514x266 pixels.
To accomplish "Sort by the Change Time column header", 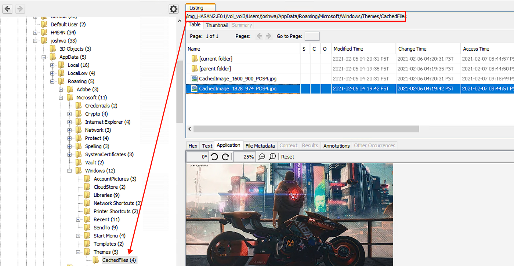I will [x=428, y=49].
